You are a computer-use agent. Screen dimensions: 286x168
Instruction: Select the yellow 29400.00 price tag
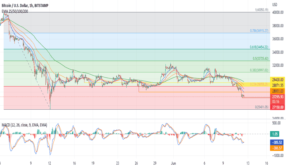(277, 79)
